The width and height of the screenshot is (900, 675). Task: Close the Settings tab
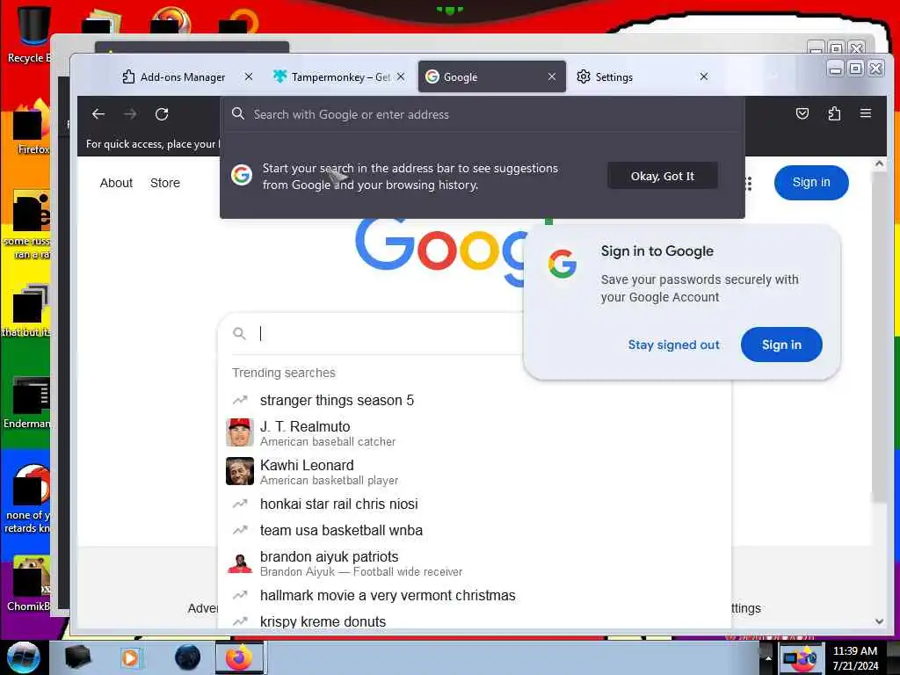click(704, 76)
